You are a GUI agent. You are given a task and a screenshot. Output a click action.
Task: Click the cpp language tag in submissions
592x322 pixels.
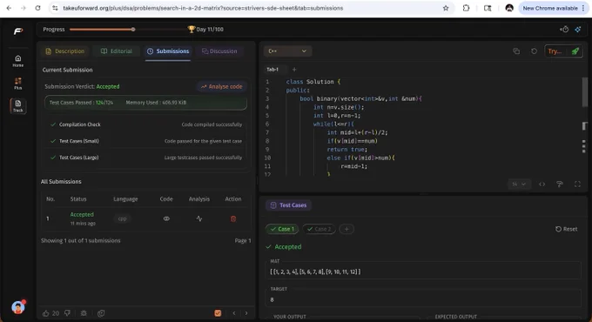coord(122,218)
